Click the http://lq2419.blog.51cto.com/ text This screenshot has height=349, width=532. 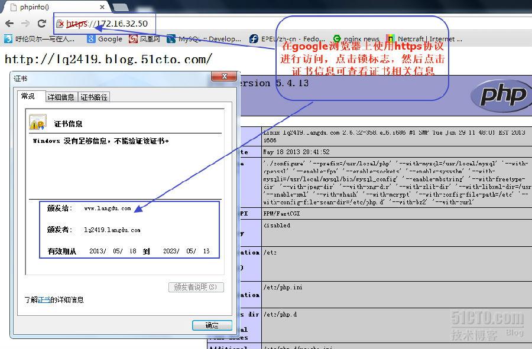tap(108, 59)
